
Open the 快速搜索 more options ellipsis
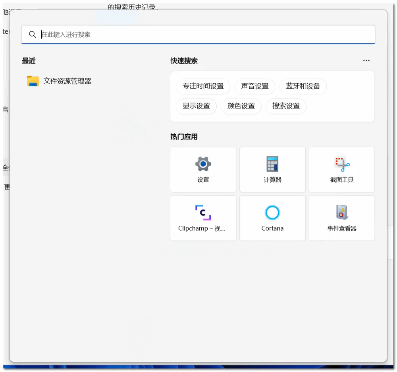pyautogui.click(x=366, y=60)
